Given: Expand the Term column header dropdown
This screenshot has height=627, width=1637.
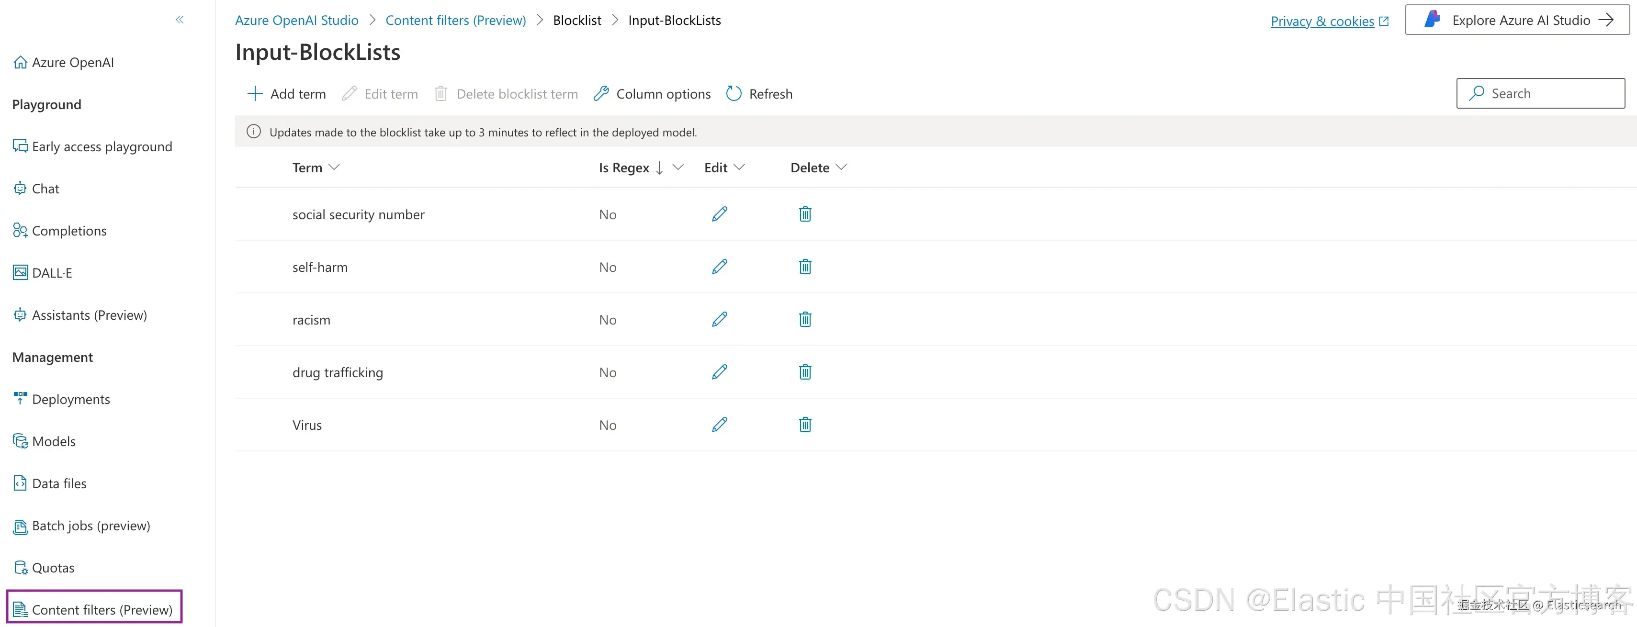Looking at the screenshot, I should (x=334, y=167).
